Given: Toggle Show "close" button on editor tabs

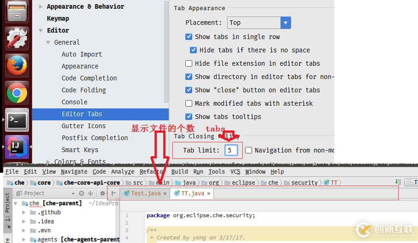Looking at the screenshot, I should tap(189, 90).
